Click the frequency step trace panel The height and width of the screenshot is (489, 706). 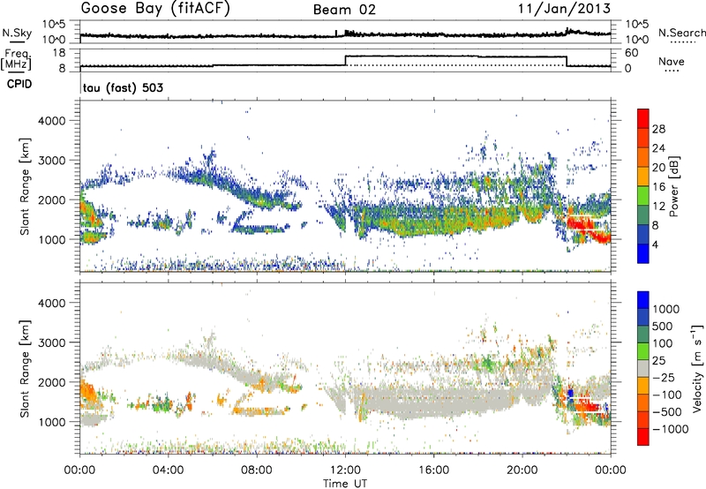pos(345,60)
